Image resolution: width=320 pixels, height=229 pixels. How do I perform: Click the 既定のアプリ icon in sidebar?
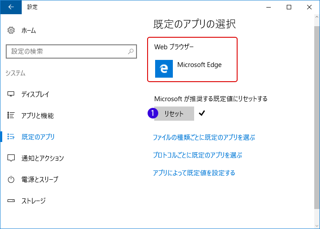click(x=11, y=136)
